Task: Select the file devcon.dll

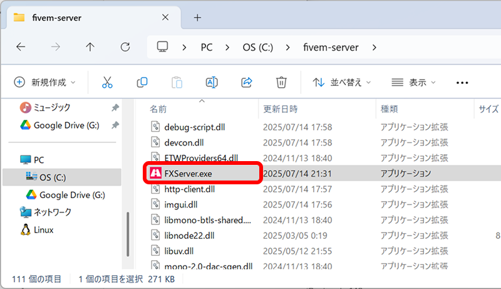Action: click(184, 142)
